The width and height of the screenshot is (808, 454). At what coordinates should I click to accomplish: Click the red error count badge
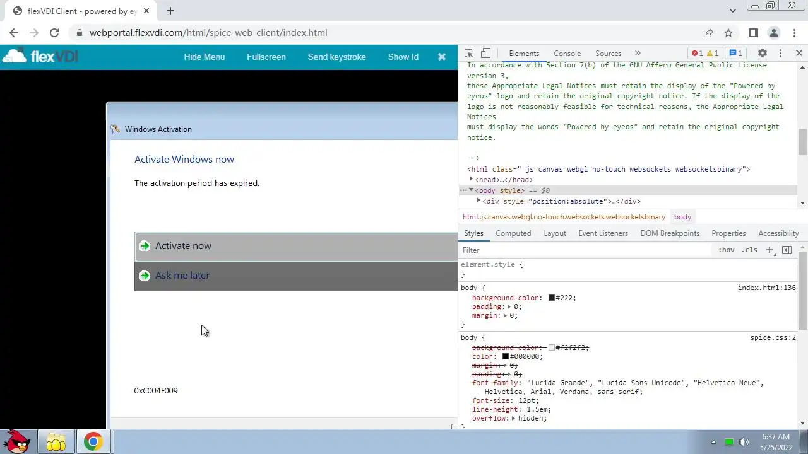point(697,54)
